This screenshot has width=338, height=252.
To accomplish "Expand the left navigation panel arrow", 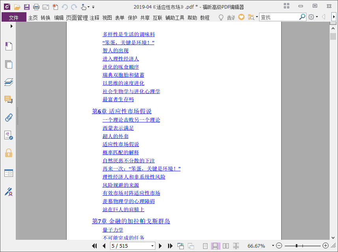I will [11, 26].
